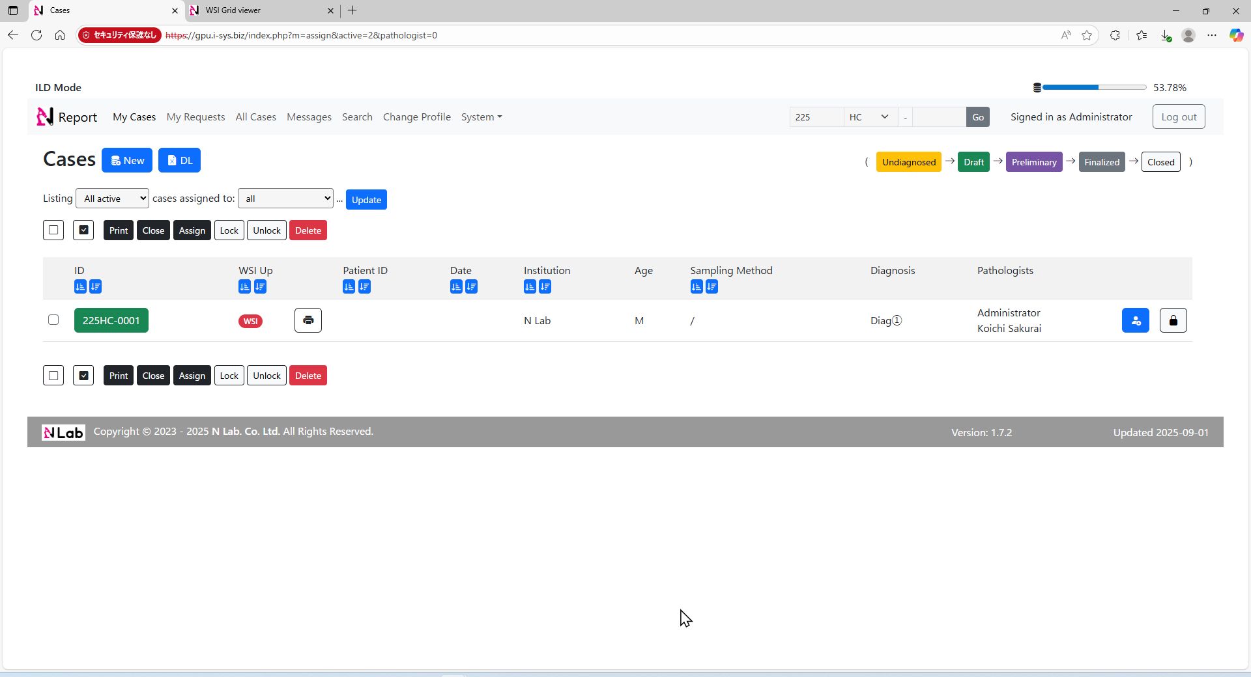The width and height of the screenshot is (1251, 677).
Task: Switch to the WSI Grid viewer tab
Action: click(261, 10)
